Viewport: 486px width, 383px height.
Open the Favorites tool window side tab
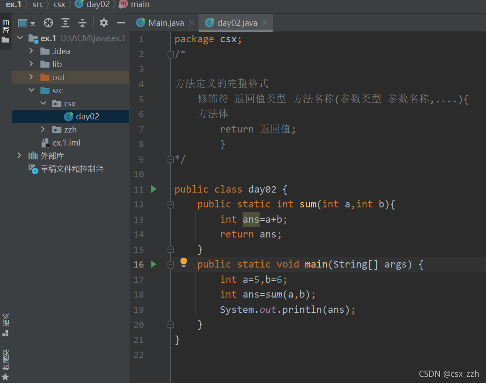tap(6, 365)
